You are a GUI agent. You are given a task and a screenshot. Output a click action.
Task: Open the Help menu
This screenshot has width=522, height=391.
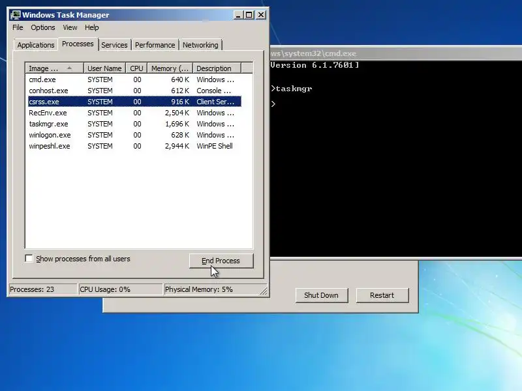tap(91, 27)
